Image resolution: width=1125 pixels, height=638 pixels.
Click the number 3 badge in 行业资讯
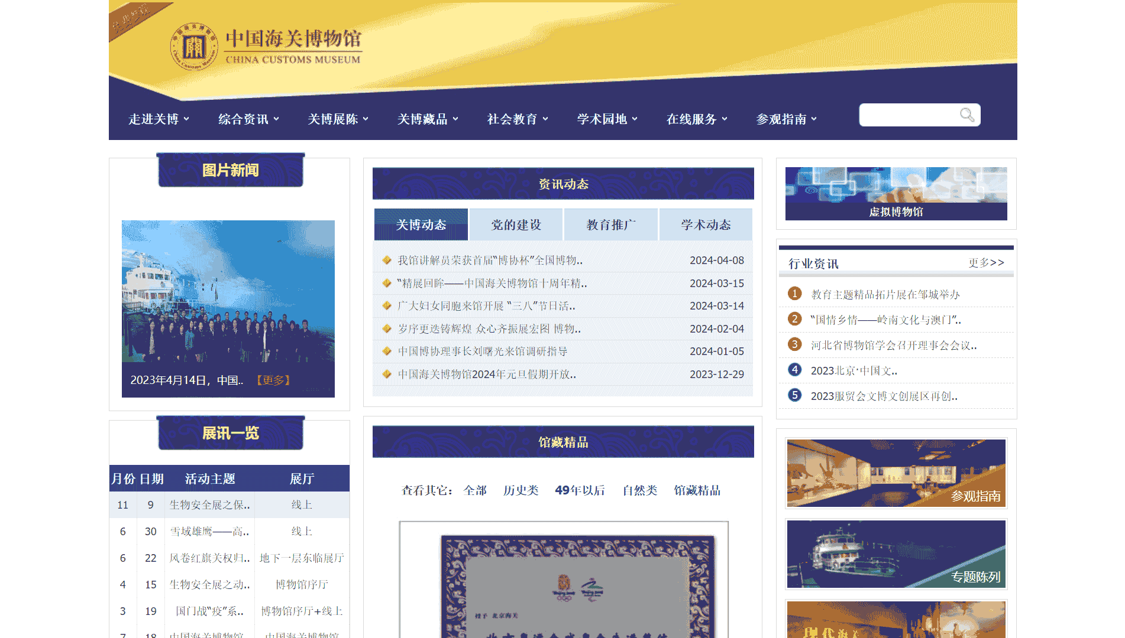[x=794, y=344]
